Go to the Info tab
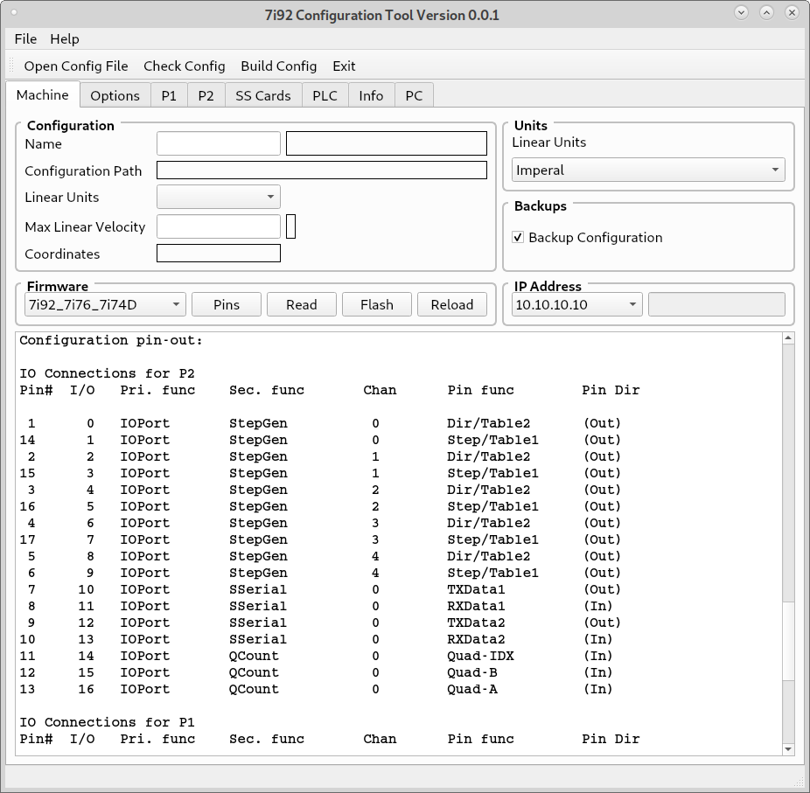 [371, 95]
